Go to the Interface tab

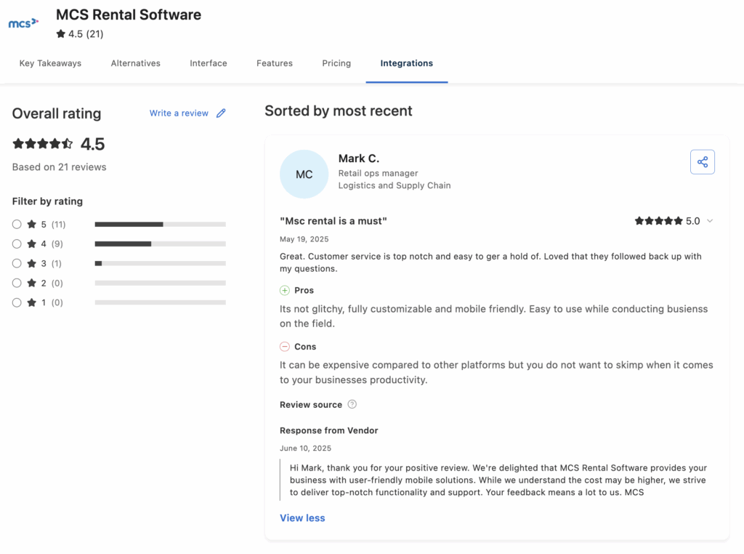[209, 63]
